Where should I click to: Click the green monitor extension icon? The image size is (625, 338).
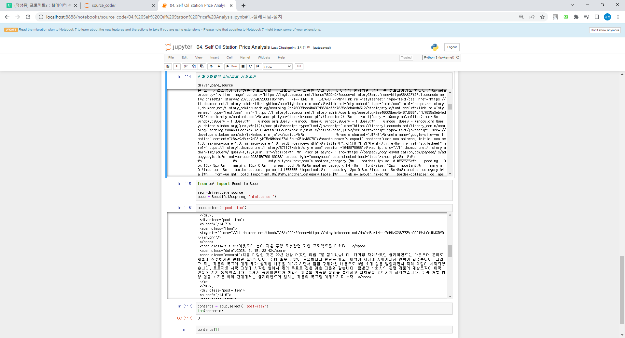coord(566,17)
